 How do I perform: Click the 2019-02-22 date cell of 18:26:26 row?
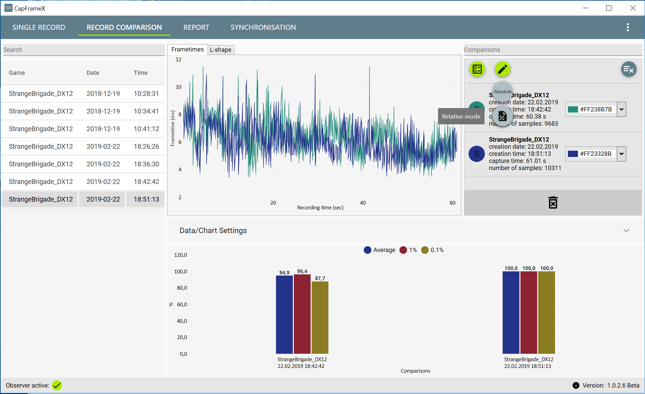(103, 146)
